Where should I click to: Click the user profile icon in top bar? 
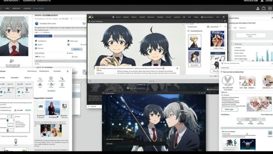[x=258, y=8]
